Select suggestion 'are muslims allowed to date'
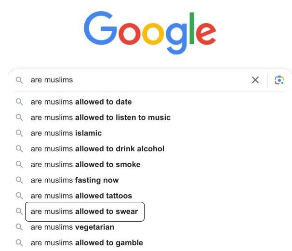This screenshot has height=251, width=292. [81, 102]
